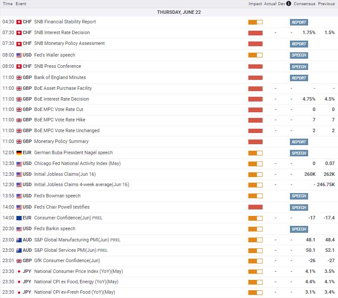The height and width of the screenshot is (298, 338).
Task: Click Japan flag on National CPI ex-Fresh Food
Action: pyautogui.click(x=19, y=292)
